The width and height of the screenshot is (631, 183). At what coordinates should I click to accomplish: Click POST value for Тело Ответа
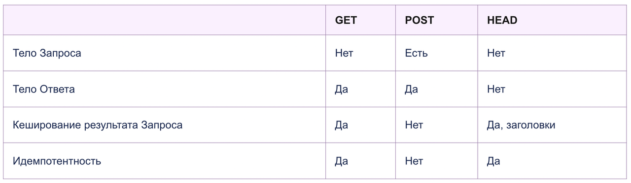click(411, 89)
